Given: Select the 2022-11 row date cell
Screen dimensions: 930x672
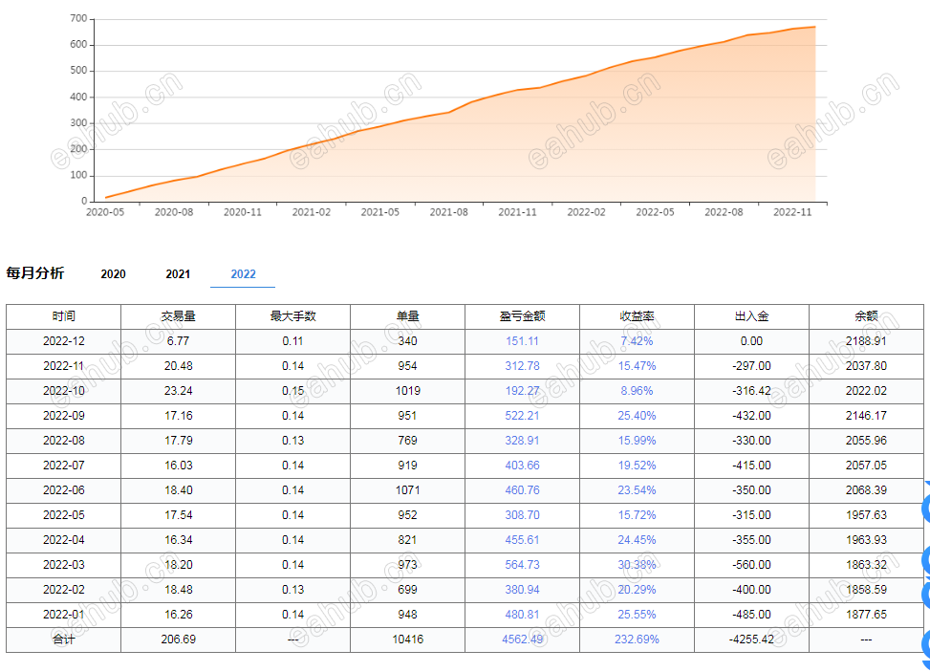Looking at the screenshot, I should (63, 366).
